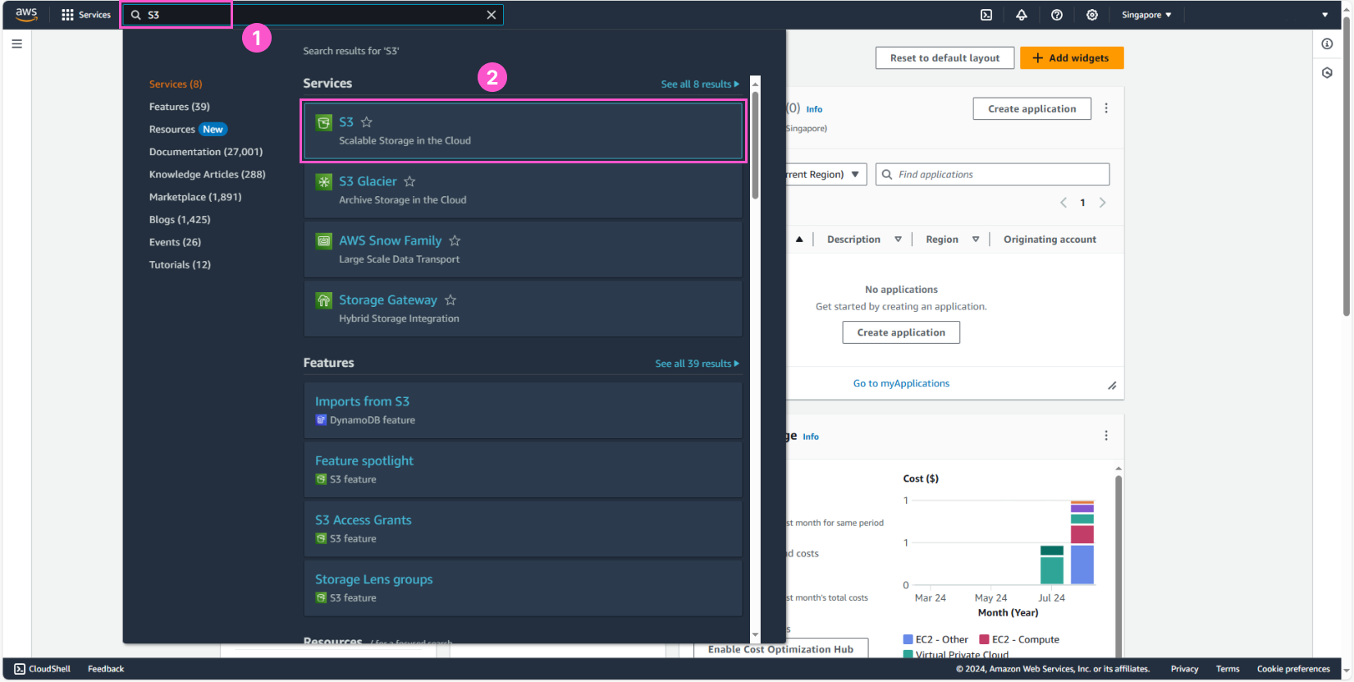Favorite AWS Snow Family with its star
Image resolution: width=1354 pixels, height=682 pixels.
[455, 240]
